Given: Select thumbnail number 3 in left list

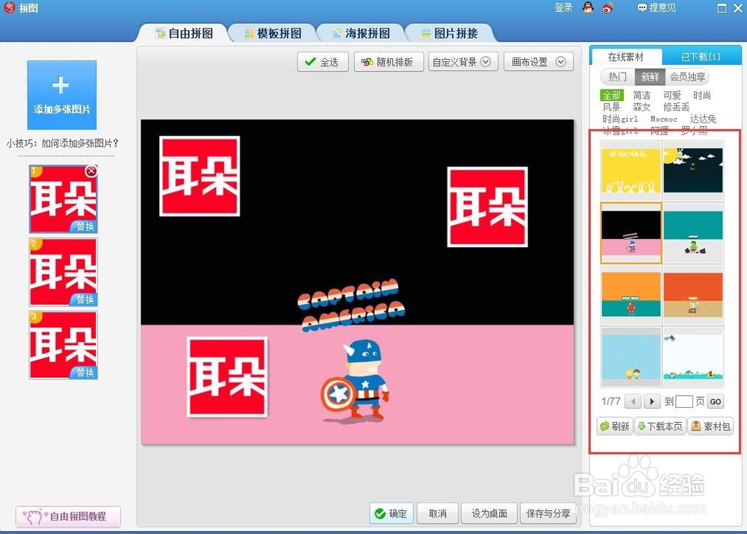Looking at the screenshot, I should point(63,345).
